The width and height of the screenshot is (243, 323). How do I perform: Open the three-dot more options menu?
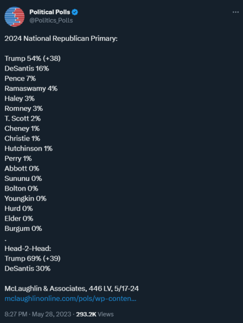tap(235, 12)
